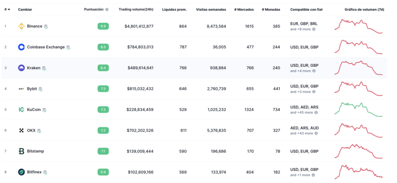Click the Coinbase Exchange logo icon

coord(21,47)
